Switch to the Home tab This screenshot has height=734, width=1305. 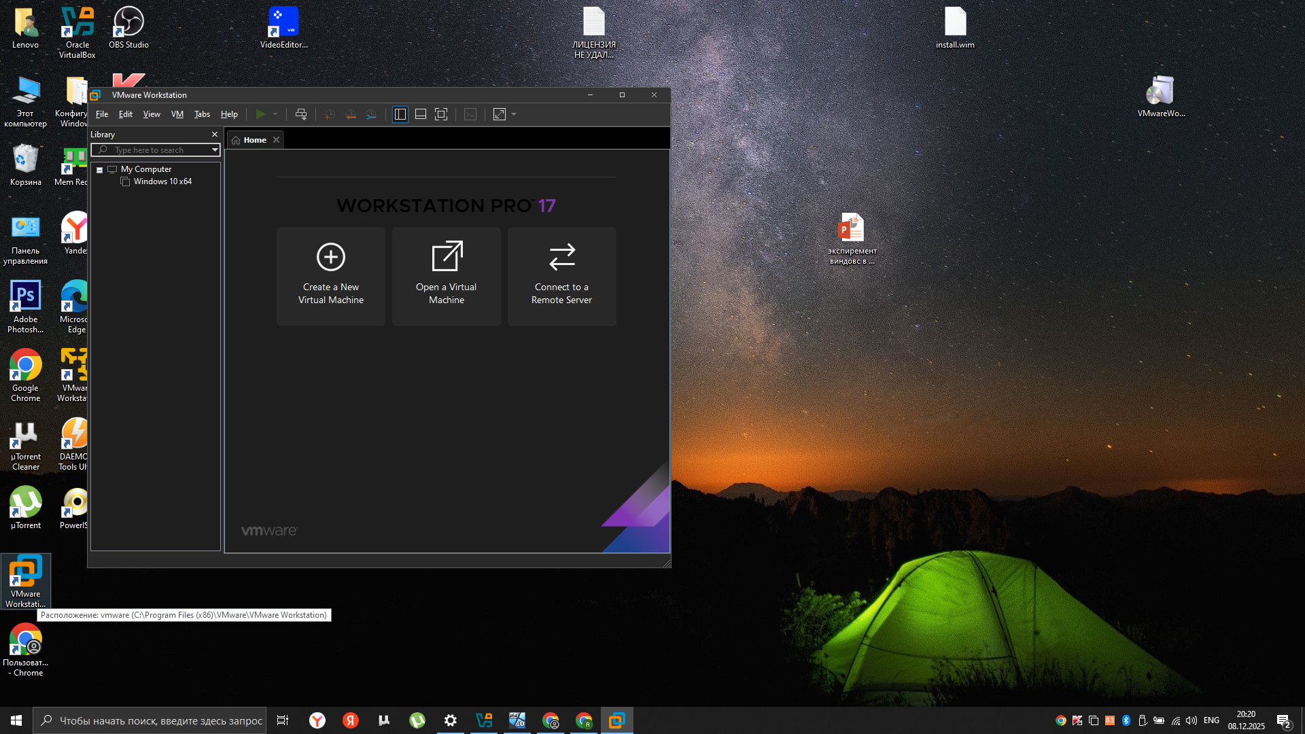click(x=255, y=140)
